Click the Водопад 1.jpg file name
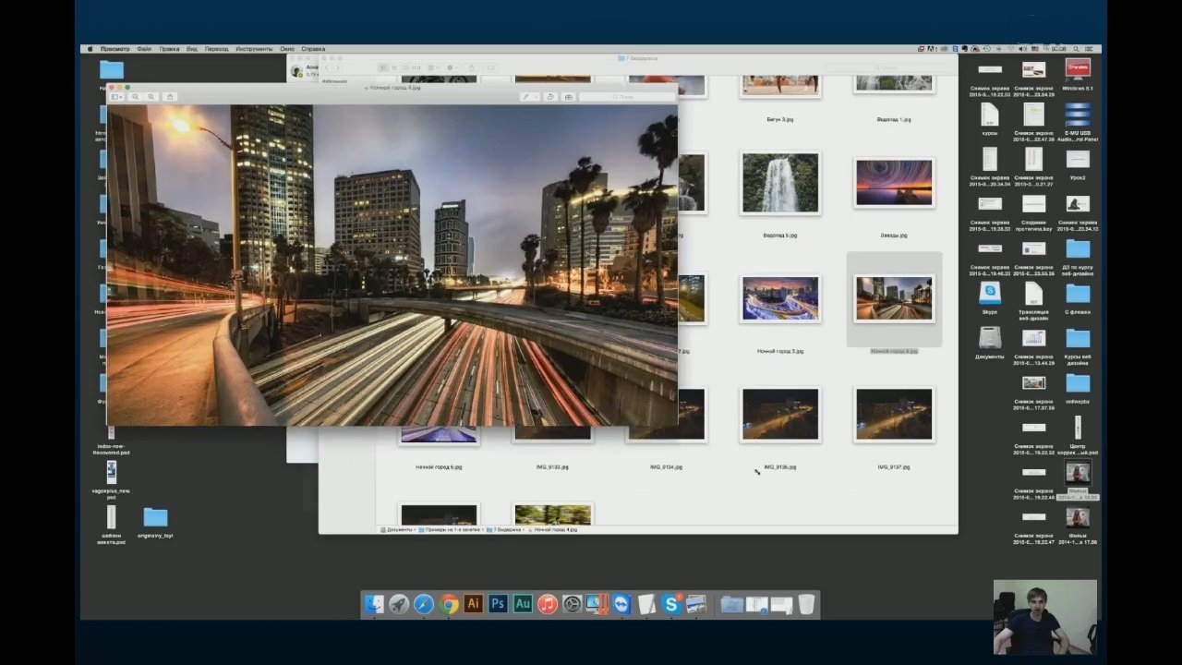Viewport: 1182px width, 665px height. pos(894,120)
